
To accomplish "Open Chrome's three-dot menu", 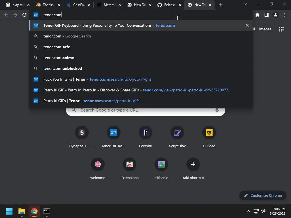I will (285, 15).
